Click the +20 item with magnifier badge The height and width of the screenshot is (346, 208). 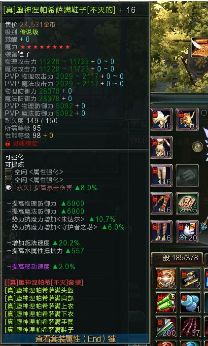[x=187, y=232]
